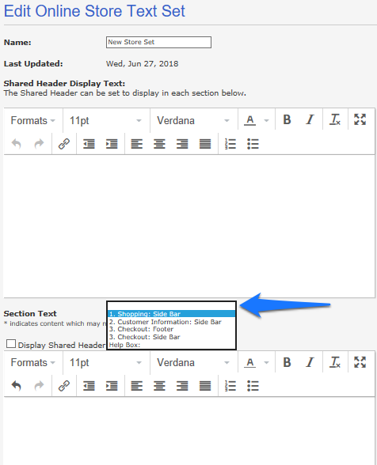Clear formatting in Shared Header editor
The height and width of the screenshot is (465, 377).
click(335, 120)
